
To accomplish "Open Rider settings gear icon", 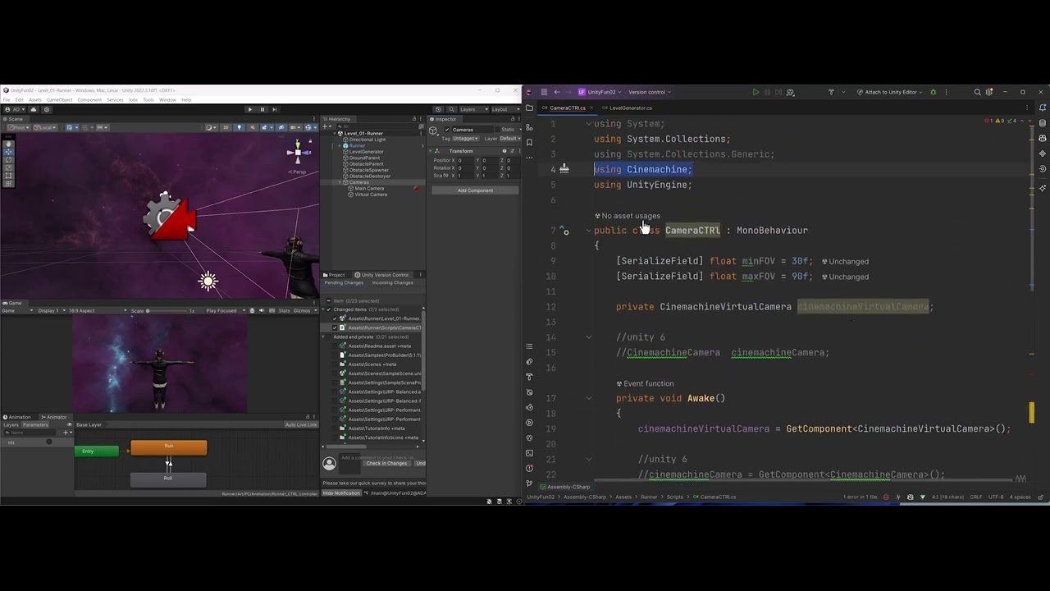I will coord(990,92).
